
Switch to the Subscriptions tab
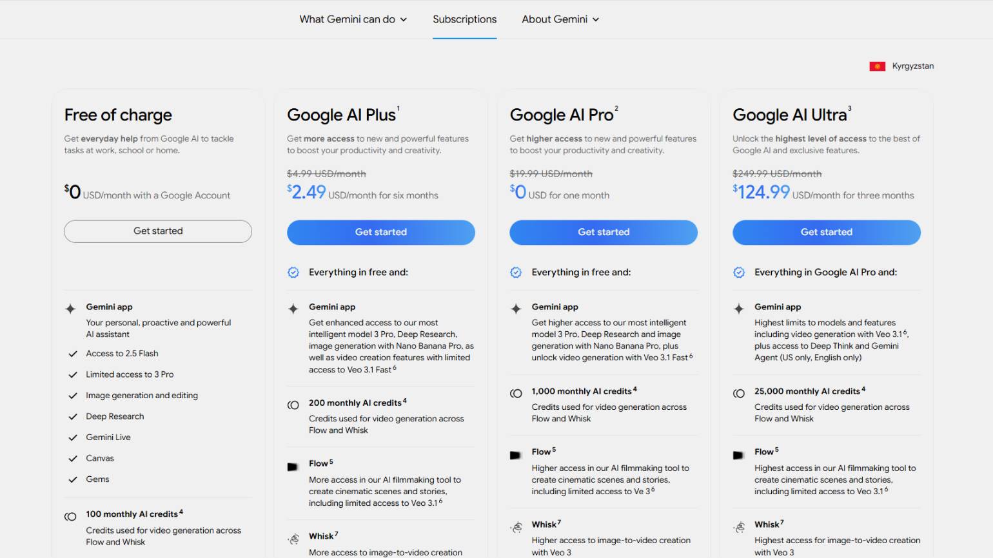[464, 19]
